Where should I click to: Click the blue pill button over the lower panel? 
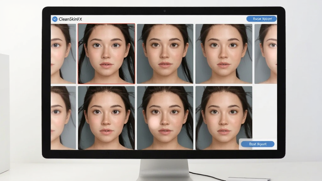(258, 144)
